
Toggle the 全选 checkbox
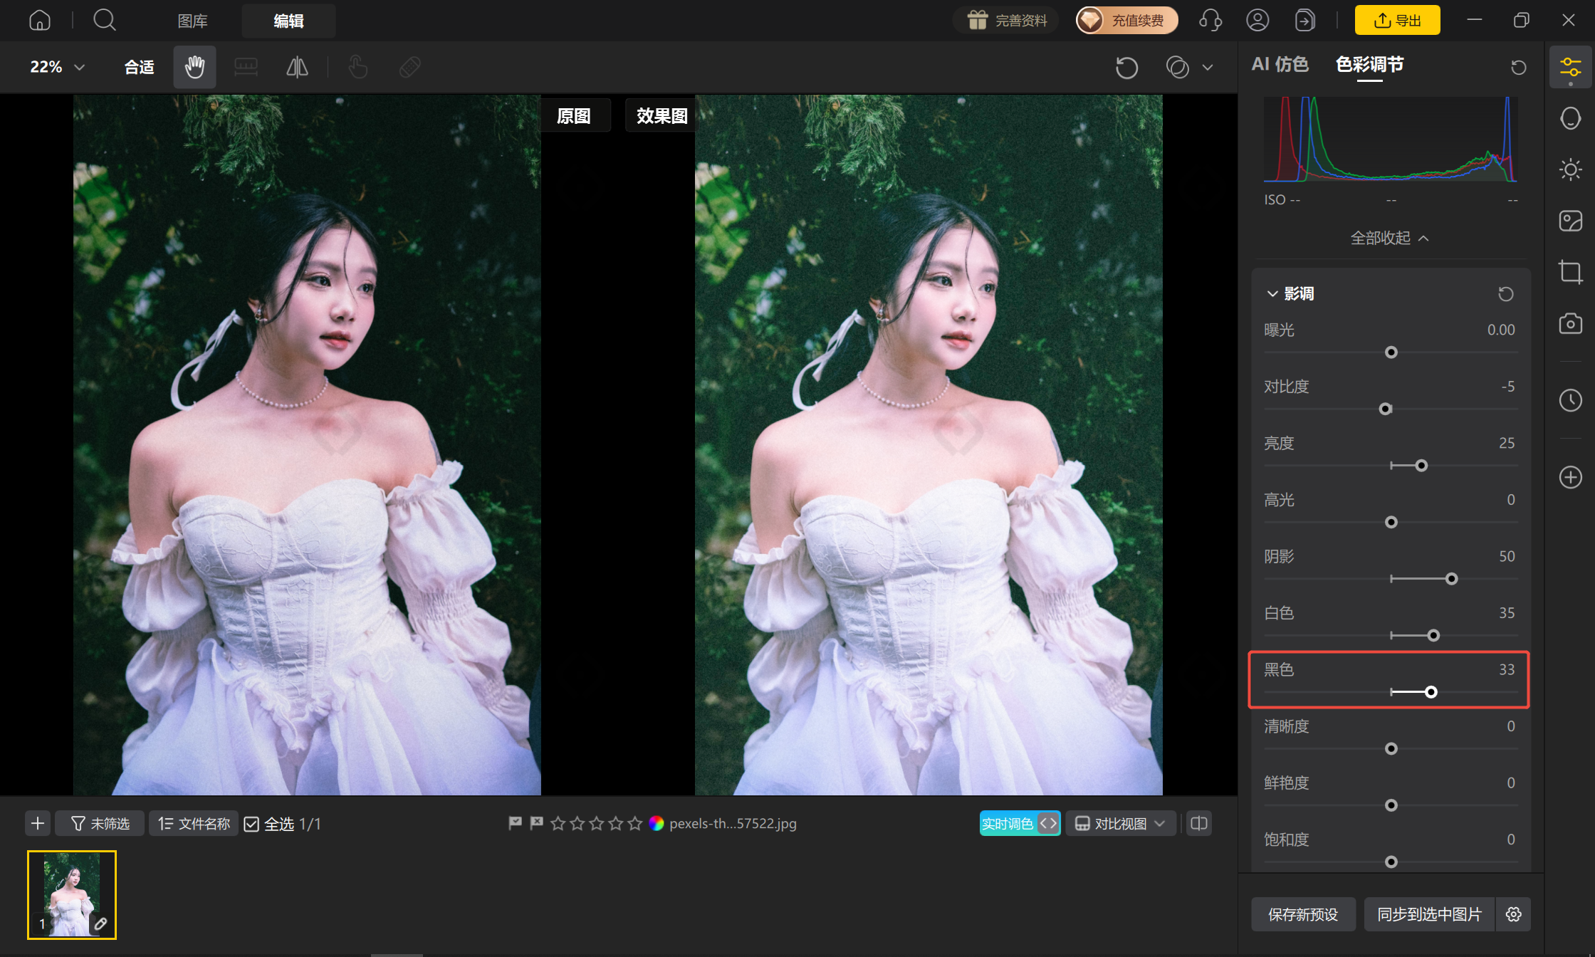coord(251,824)
